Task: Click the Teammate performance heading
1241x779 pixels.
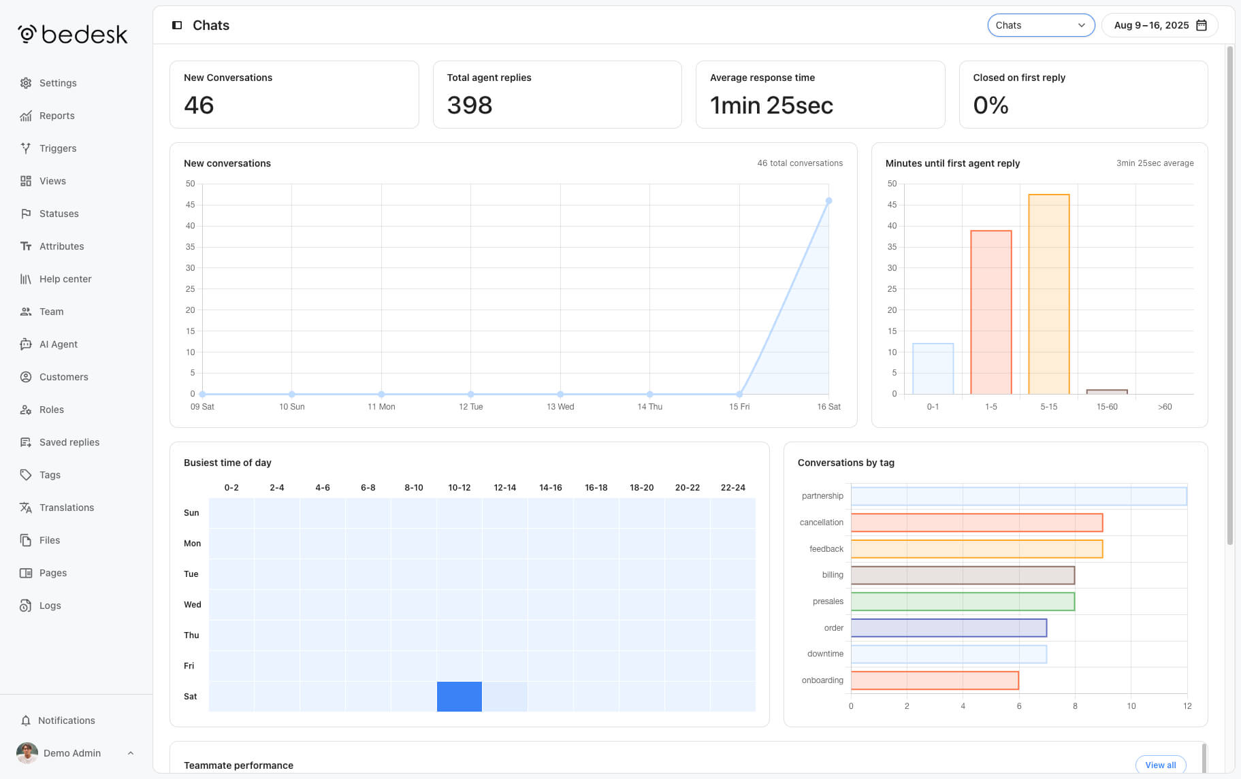Action: click(238, 765)
